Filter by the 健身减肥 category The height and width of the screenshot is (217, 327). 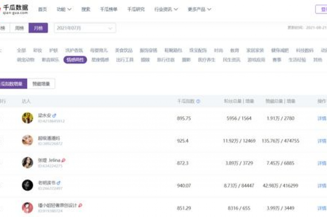280,51
